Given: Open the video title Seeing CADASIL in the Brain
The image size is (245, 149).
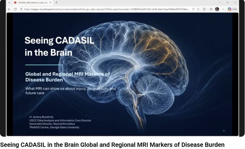Looking at the screenshot, I should pos(112,145).
